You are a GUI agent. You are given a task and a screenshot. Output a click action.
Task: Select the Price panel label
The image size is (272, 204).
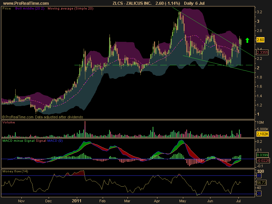click(6, 8)
